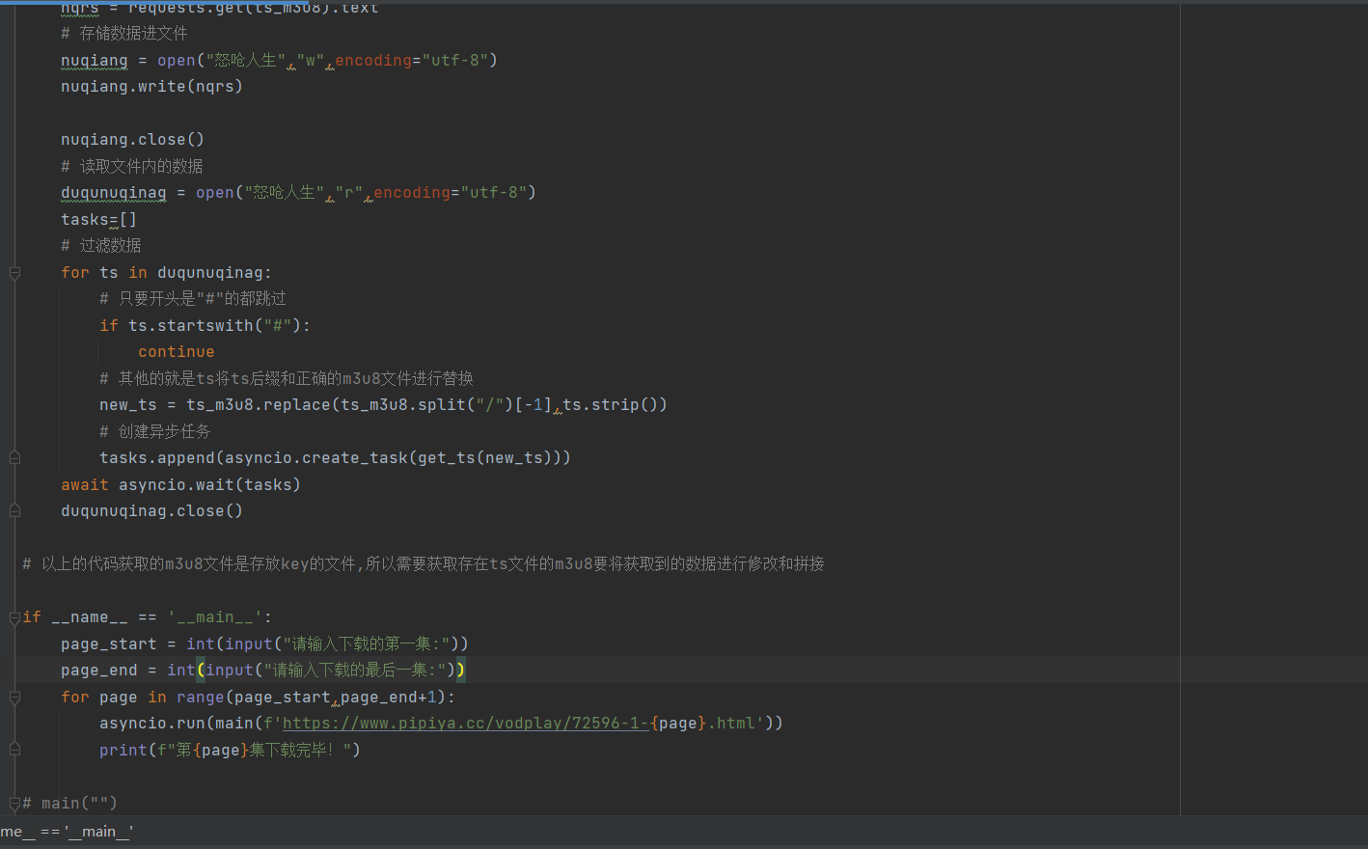Click the long comment starting '以上的代码获取的m3u8'
Viewport: 1368px width, 849px height.
coord(424,564)
